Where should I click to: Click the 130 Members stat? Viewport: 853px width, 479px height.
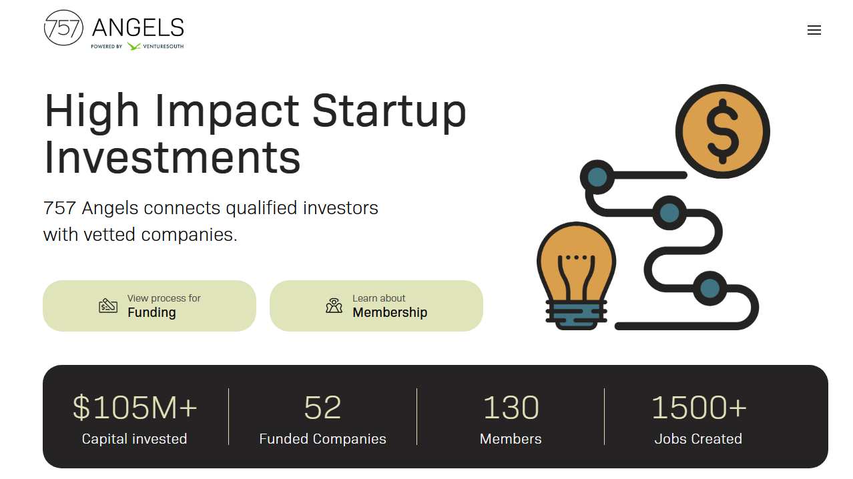(x=511, y=418)
